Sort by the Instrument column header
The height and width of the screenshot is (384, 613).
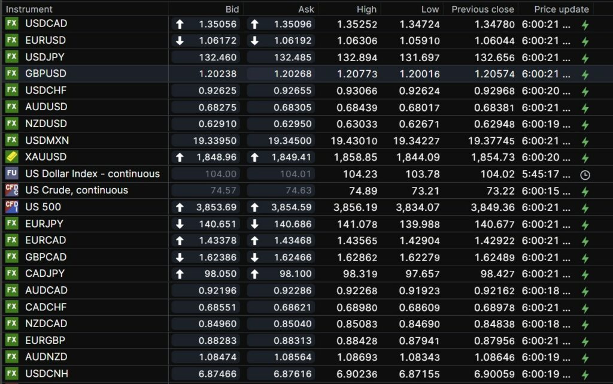pyautogui.click(x=29, y=9)
